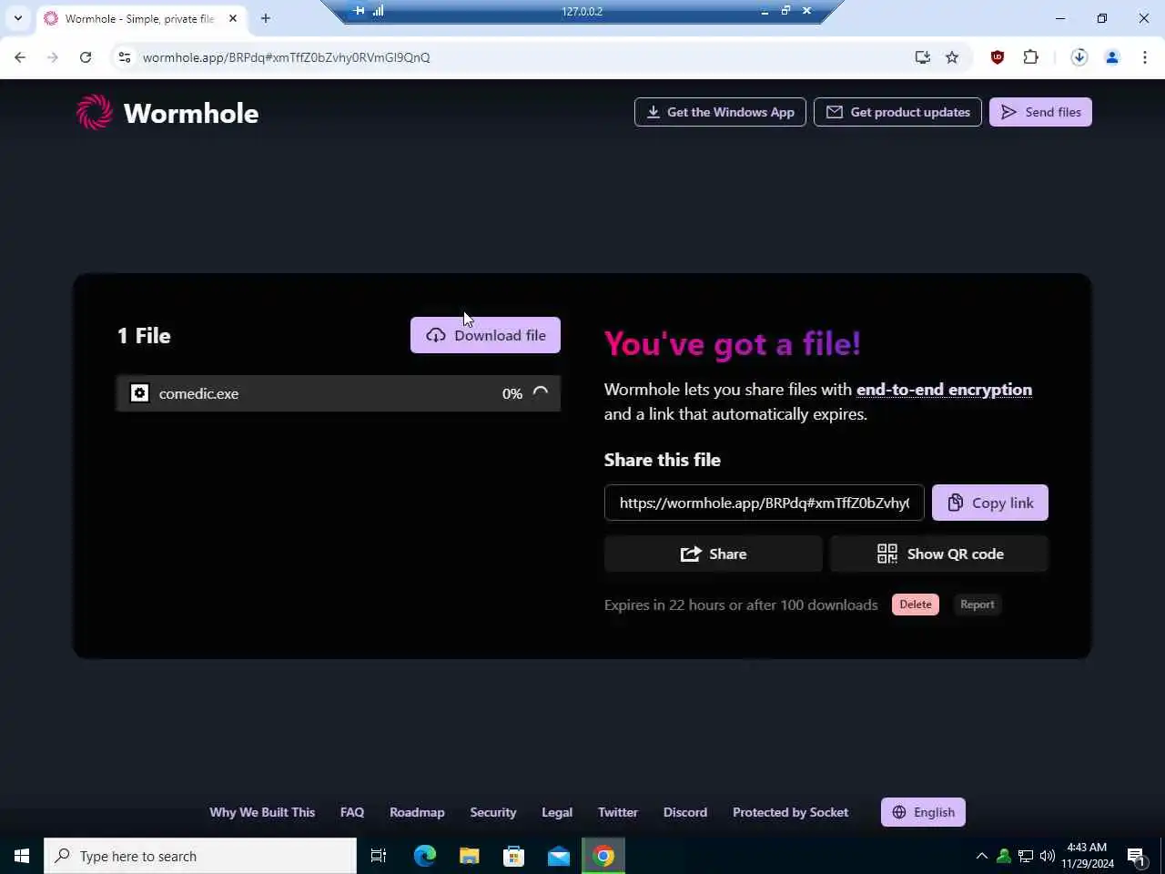1165x874 pixels.
Task: Click the taskbar search box
Action: pyautogui.click(x=200, y=856)
